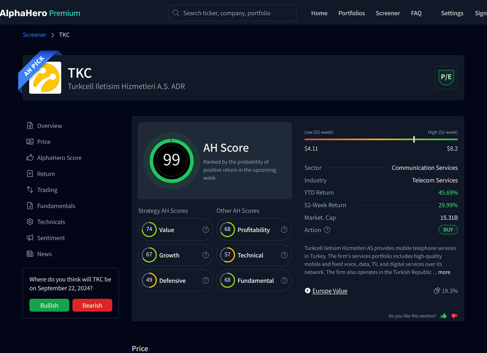Open the Portfolios menu item
Image resolution: width=487 pixels, height=353 pixels.
click(x=352, y=13)
